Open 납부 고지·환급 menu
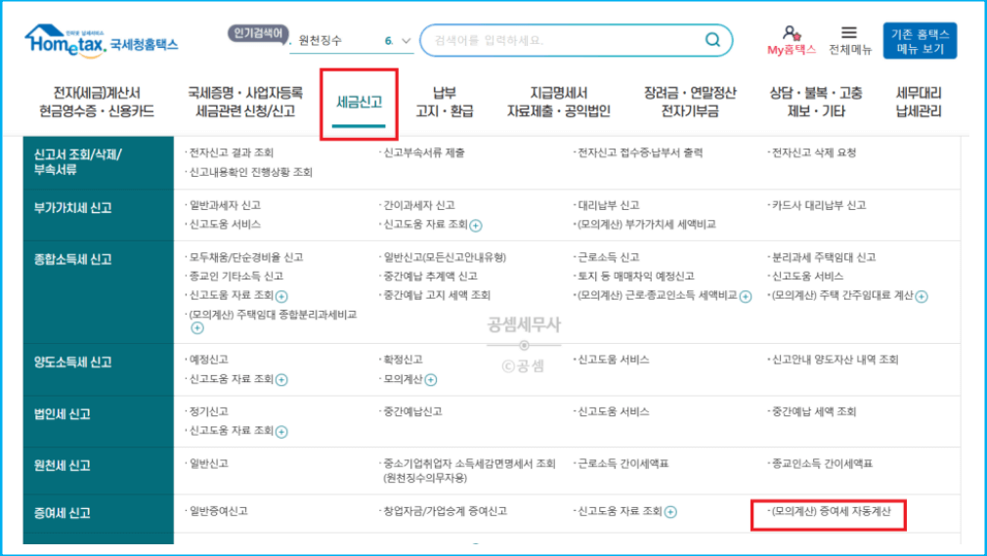The height and width of the screenshot is (556, 987). [445, 102]
